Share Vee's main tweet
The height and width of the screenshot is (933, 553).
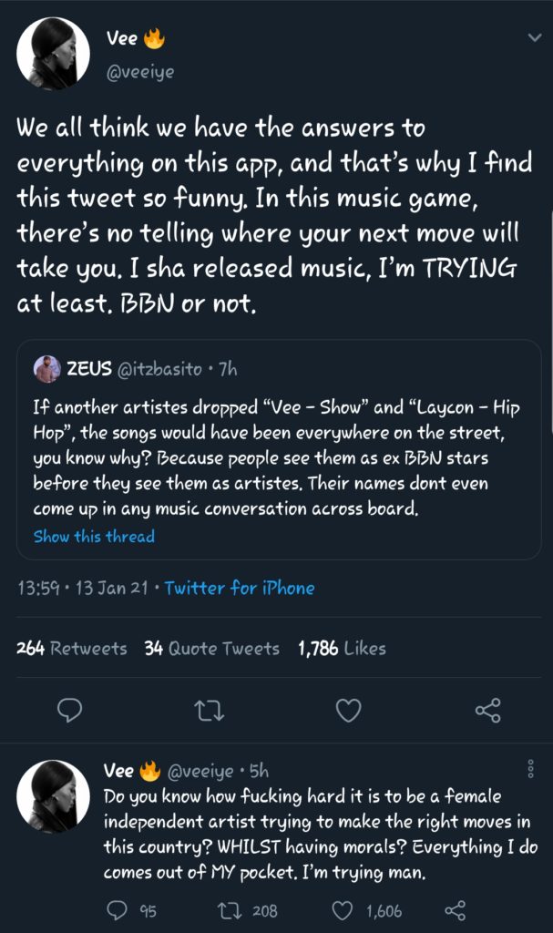pos(487,710)
